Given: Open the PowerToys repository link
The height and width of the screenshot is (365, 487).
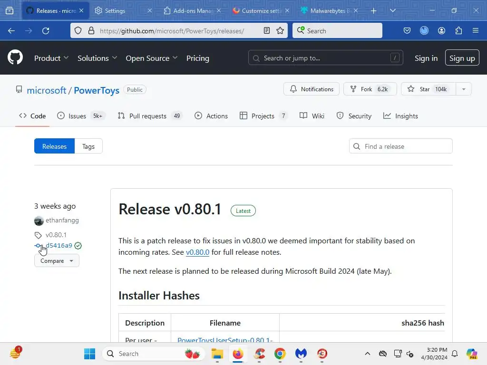Looking at the screenshot, I should 96,90.
